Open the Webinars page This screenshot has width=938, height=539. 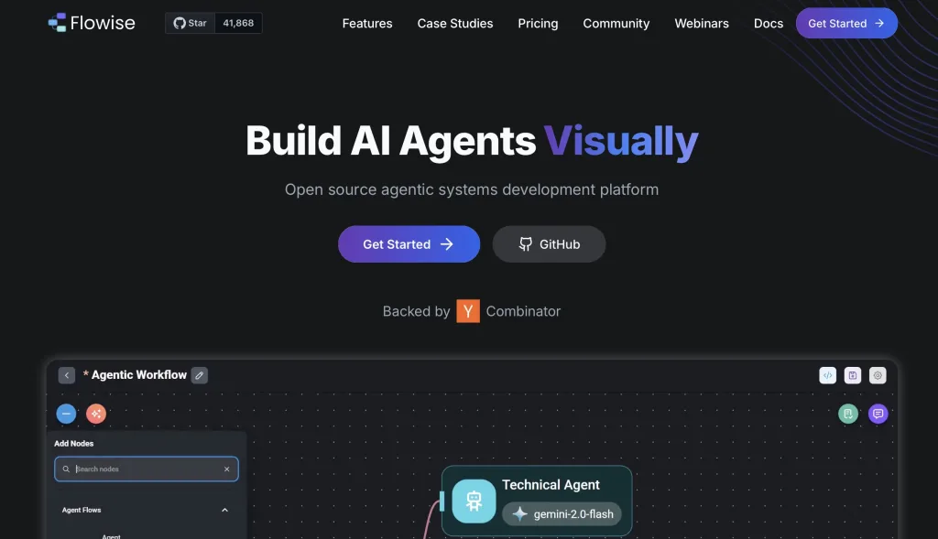702,23
